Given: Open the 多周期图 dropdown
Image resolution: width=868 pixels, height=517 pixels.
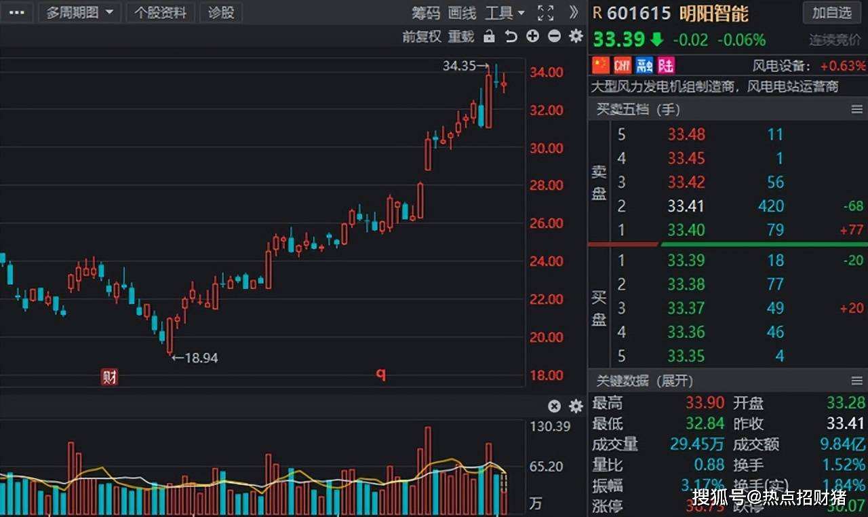Looking at the screenshot, I should 80,12.
